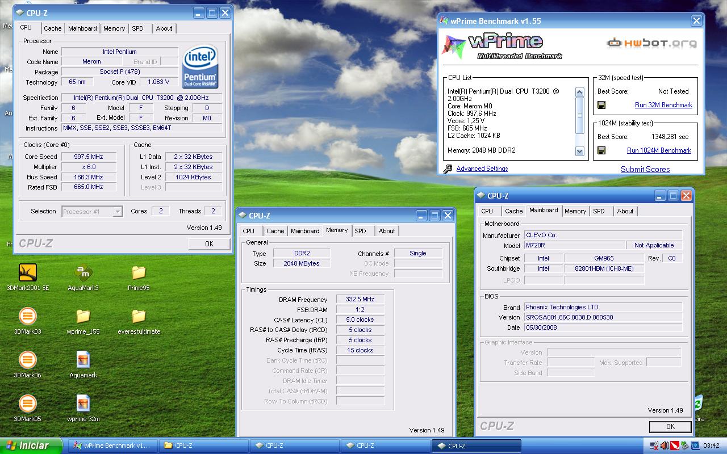Click Run 1024M Benchmark link
The height and width of the screenshot is (454, 727).
point(659,150)
